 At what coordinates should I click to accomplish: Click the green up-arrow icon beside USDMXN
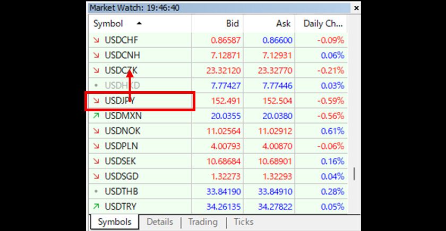pos(96,115)
